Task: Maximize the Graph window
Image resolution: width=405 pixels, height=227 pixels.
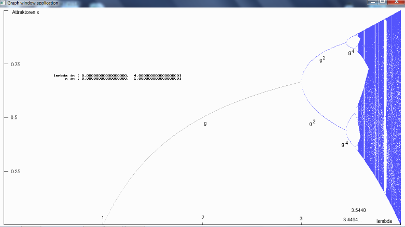Action: (x=383, y=2)
